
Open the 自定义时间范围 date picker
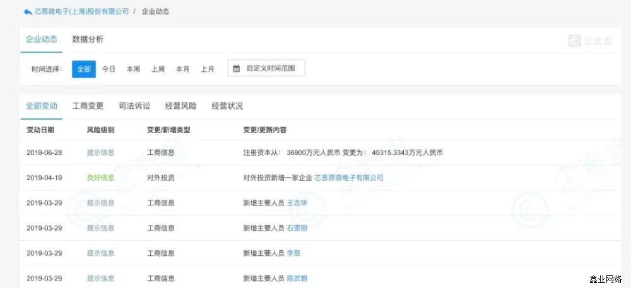266,69
